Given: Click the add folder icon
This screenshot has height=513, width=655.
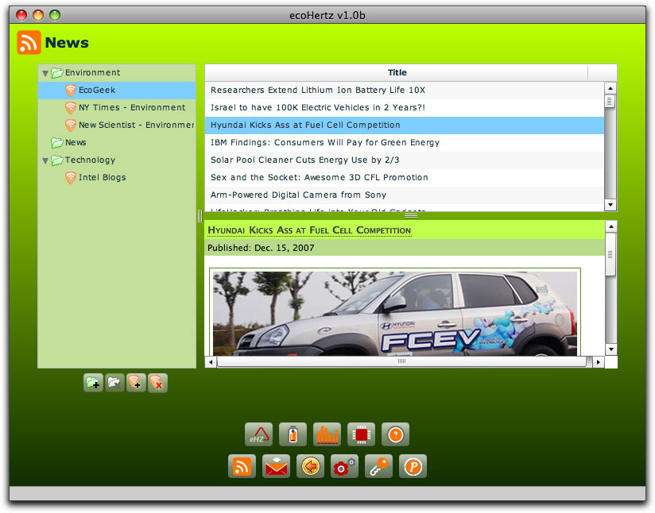Looking at the screenshot, I should coord(93,383).
